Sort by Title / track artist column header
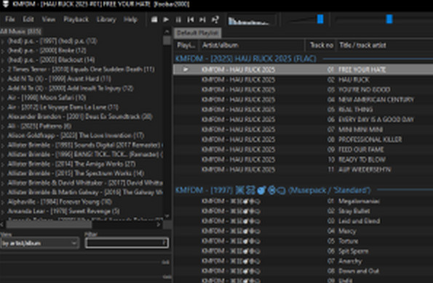 (x=385, y=45)
